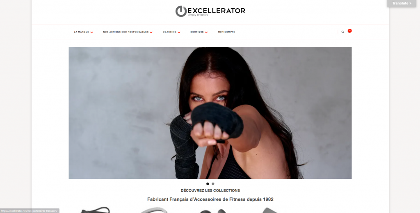
Task: Open the search magnifier icon
Action: click(x=342, y=32)
